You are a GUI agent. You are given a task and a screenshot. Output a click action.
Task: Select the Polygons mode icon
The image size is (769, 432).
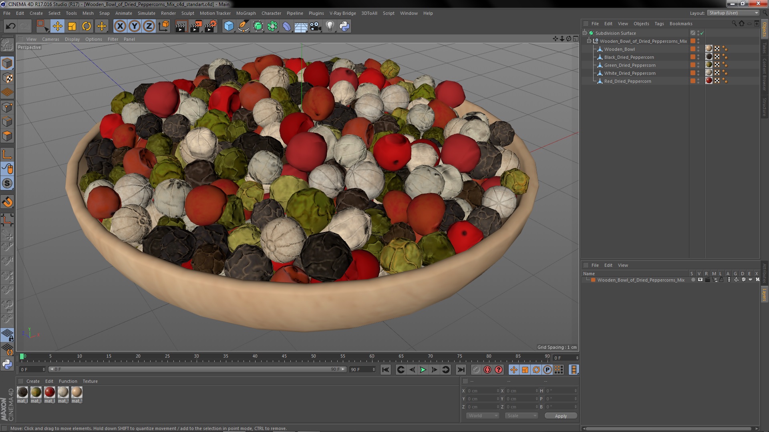(7, 136)
